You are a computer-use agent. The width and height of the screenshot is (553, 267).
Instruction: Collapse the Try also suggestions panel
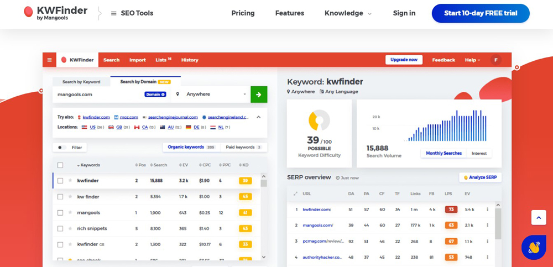(x=258, y=117)
